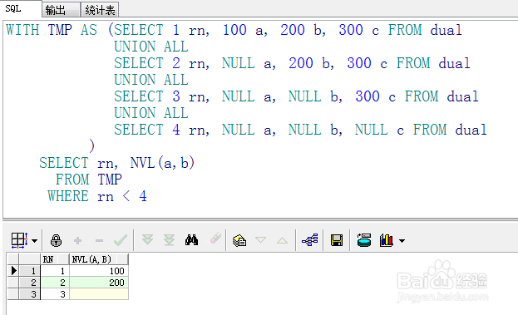
Task: Click the WHERE keyword in the query
Action: point(68,196)
